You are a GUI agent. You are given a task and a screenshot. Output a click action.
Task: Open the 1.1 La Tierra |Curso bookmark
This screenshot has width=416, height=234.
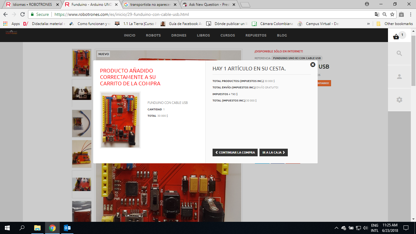(x=136, y=23)
